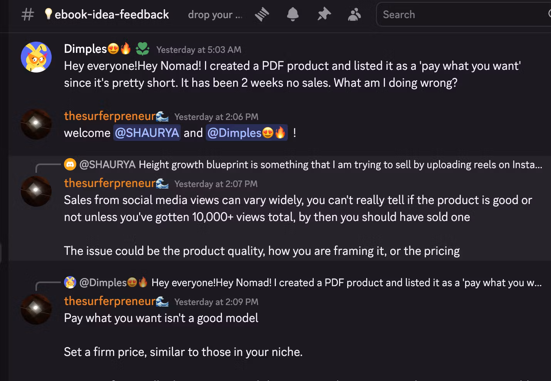Image resolution: width=551 pixels, height=381 pixels.
Task: Expand the channel topic "drop your ..."
Action: coord(215,15)
